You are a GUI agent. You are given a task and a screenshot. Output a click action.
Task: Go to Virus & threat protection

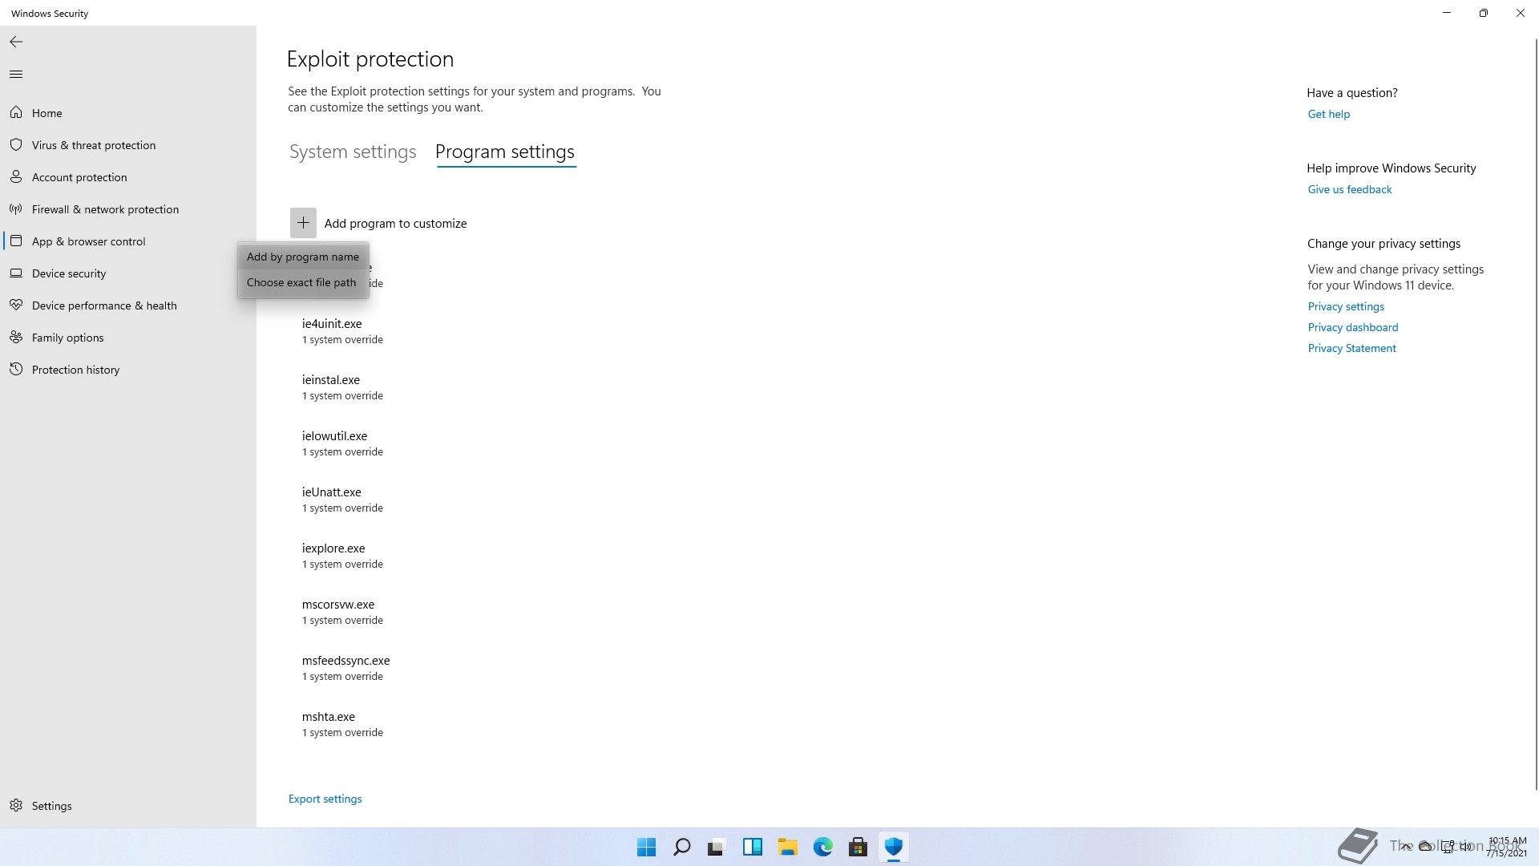click(94, 145)
